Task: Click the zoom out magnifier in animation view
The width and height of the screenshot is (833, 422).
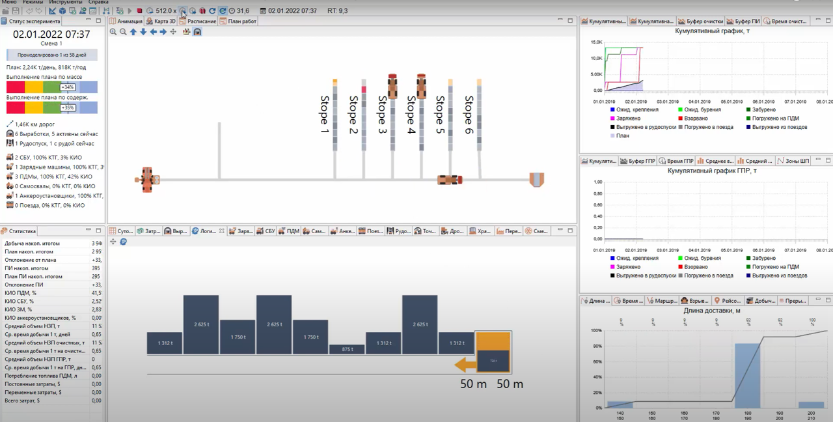Action: (123, 32)
